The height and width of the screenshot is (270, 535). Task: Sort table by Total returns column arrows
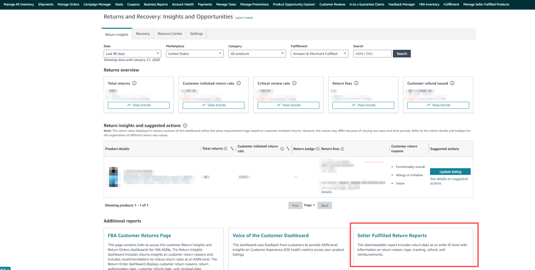(x=232, y=149)
